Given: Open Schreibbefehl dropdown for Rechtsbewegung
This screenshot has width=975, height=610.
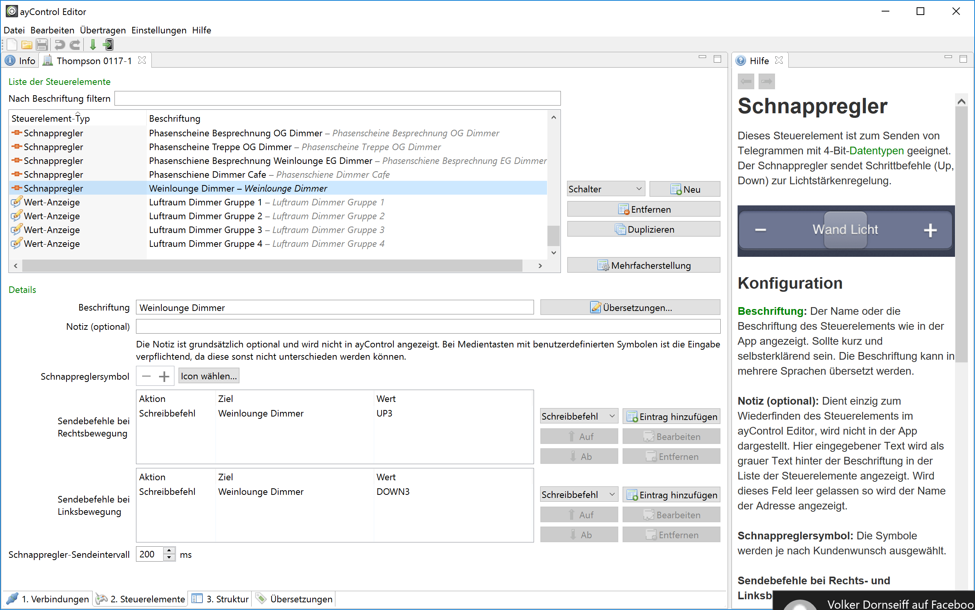Looking at the screenshot, I should coord(579,416).
